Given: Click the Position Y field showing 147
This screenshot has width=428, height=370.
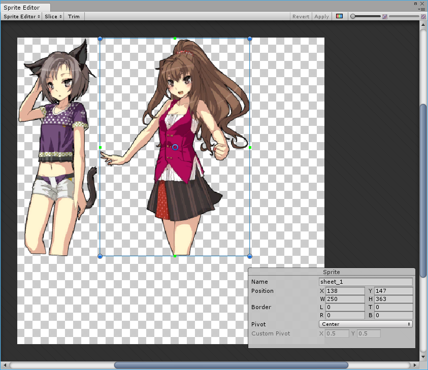Looking at the screenshot, I should pos(393,291).
